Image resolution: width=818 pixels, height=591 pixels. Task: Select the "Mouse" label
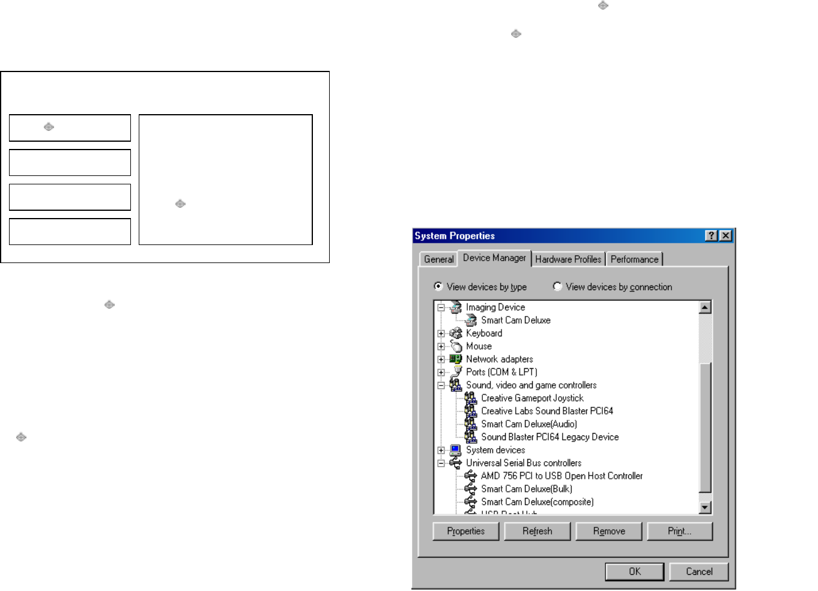[479, 347]
